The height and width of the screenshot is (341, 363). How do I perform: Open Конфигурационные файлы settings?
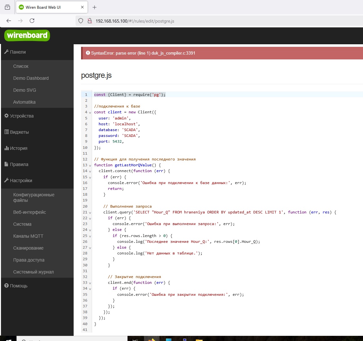click(34, 198)
